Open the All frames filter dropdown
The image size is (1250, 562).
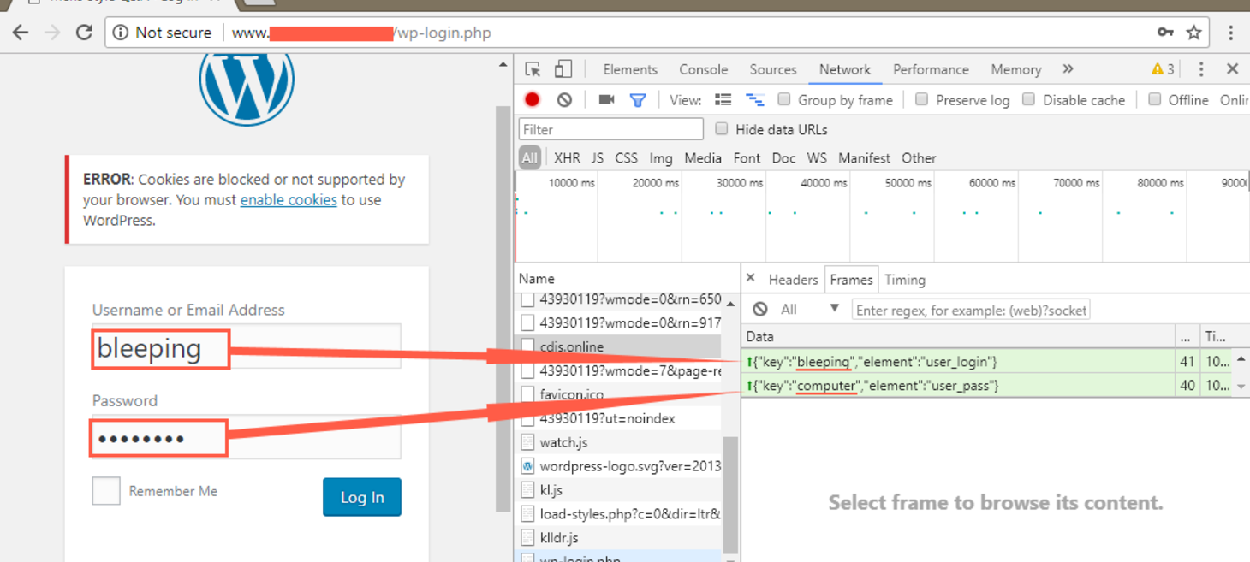pyautogui.click(x=809, y=310)
